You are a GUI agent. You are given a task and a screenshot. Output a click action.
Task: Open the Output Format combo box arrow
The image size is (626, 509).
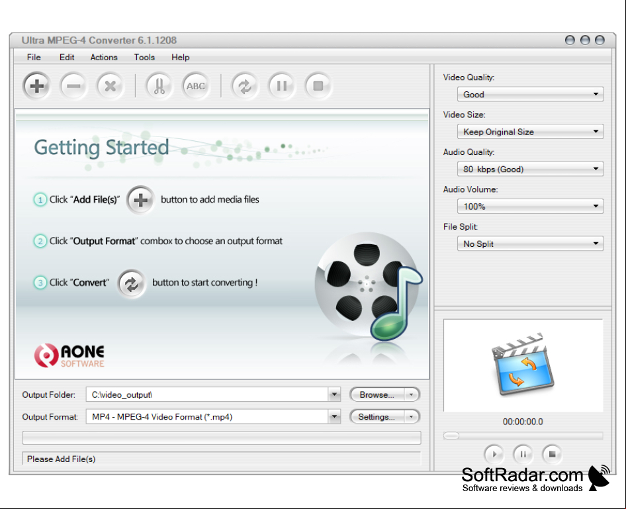point(334,417)
